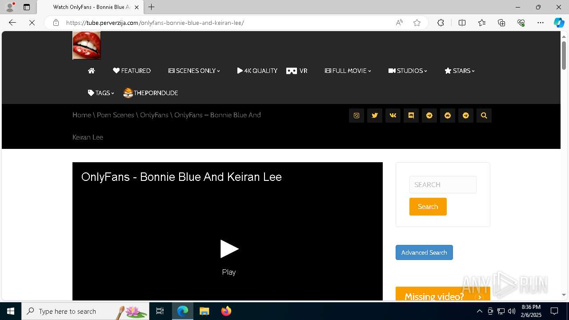Click the Windows taskbar search box
The width and height of the screenshot is (569, 320).
pyautogui.click(x=86, y=311)
